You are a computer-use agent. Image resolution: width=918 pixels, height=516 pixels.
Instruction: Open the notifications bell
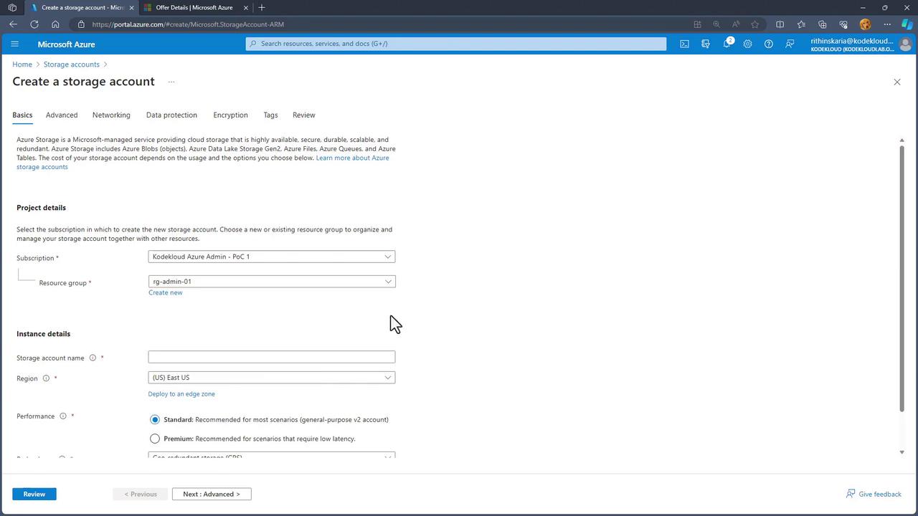[x=727, y=44]
